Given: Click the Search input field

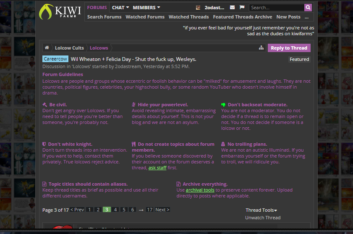Looking at the screenshot, I should [277, 8].
